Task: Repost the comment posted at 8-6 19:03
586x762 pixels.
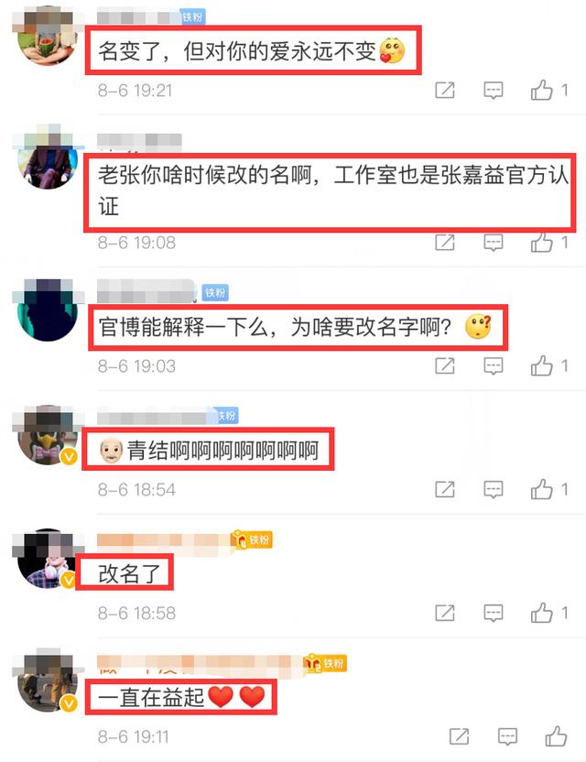Action: click(445, 365)
